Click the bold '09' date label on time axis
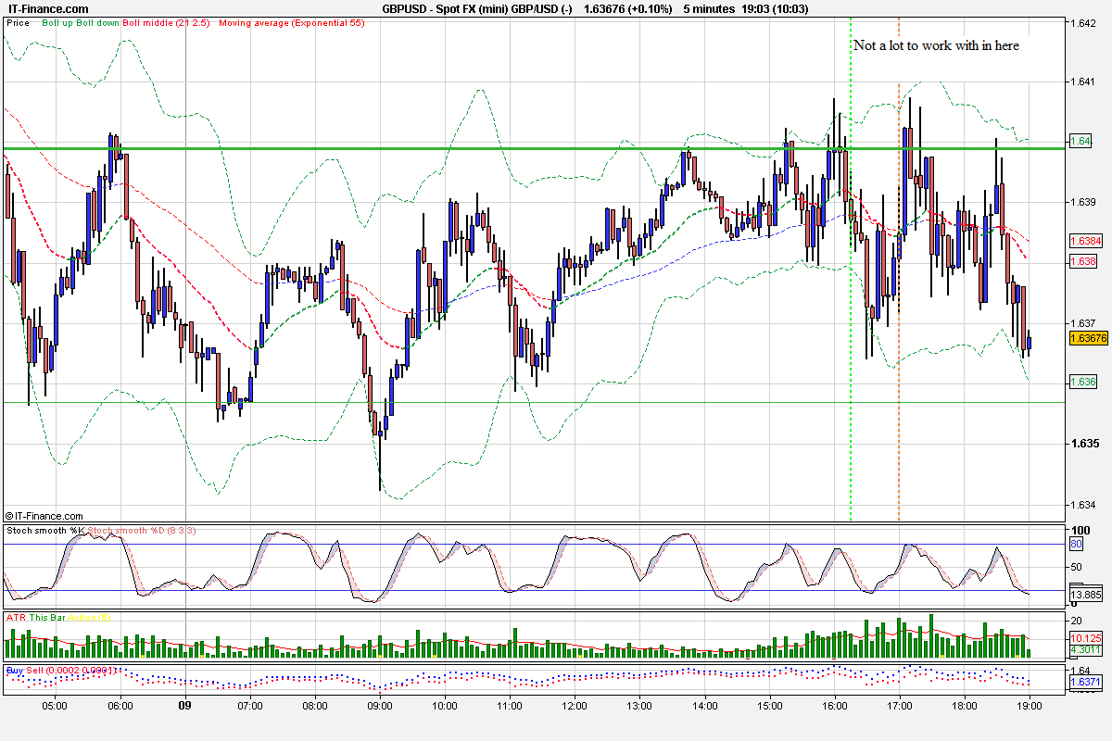The height and width of the screenshot is (741, 1112). tap(184, 705)
